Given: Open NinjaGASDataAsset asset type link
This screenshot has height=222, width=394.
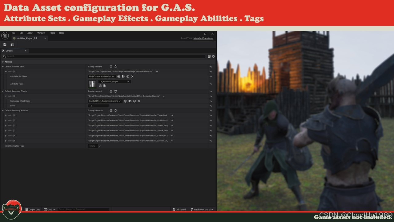Looking at the screenshot, I should [x=203, y=38].
